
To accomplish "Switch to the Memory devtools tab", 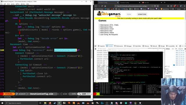I will 146,46.
